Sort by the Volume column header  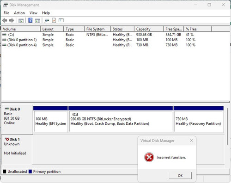point(21,29)
